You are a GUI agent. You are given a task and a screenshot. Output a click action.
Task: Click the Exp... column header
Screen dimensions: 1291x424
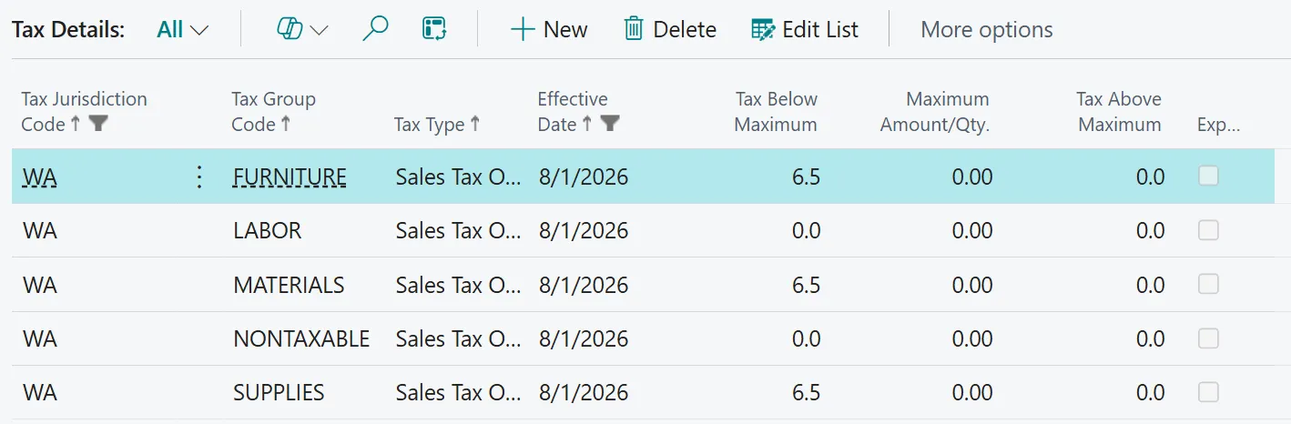click(1219, 125)
